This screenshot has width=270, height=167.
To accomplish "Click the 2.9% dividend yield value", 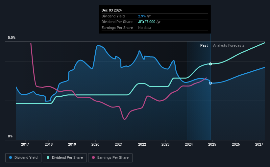I will pos(142,16).
